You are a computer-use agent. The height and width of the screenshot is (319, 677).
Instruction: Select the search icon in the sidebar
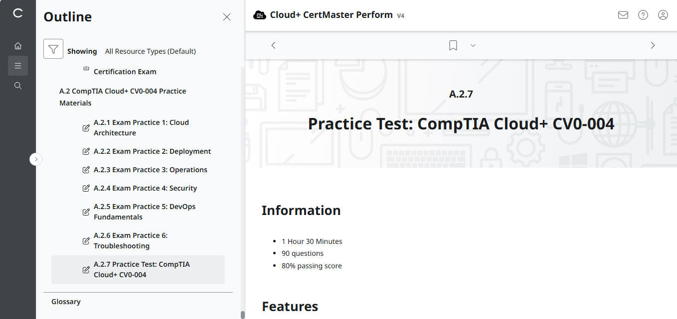click(18, 85)
